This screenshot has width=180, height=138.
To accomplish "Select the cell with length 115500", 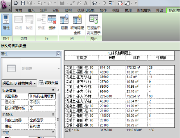I will [x=112, y=116].
